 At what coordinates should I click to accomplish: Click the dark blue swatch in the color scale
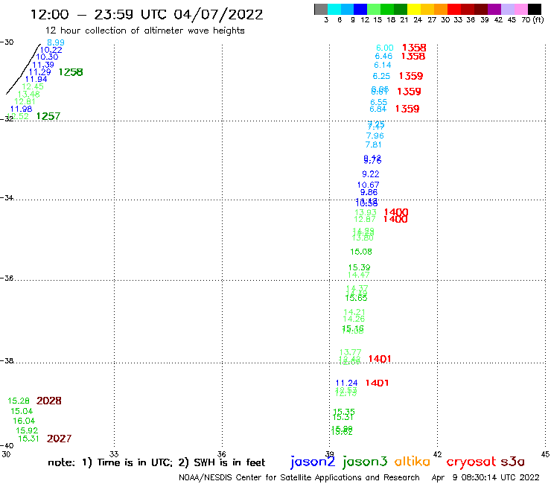(360, 9)
